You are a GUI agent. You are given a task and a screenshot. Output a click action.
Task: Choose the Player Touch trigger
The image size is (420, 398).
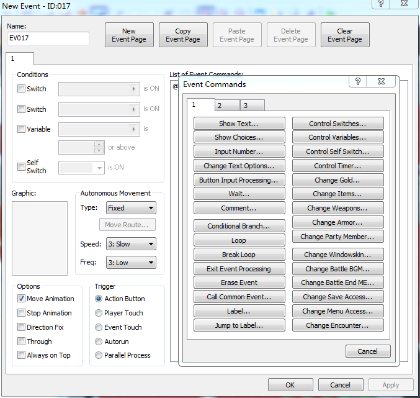(x=99, y=313)
